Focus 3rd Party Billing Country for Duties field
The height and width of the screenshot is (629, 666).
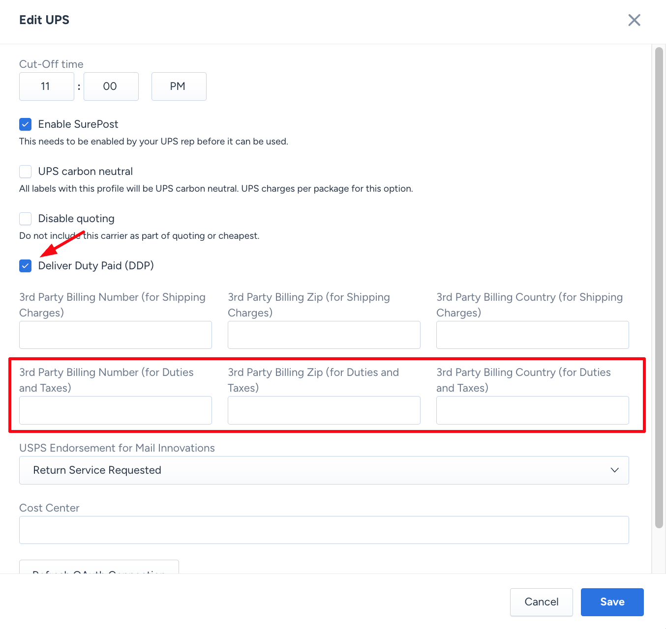coord(532,410)
